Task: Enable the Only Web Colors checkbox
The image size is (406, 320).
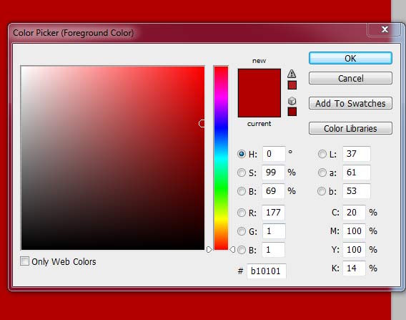Action: tap(24, 261)
